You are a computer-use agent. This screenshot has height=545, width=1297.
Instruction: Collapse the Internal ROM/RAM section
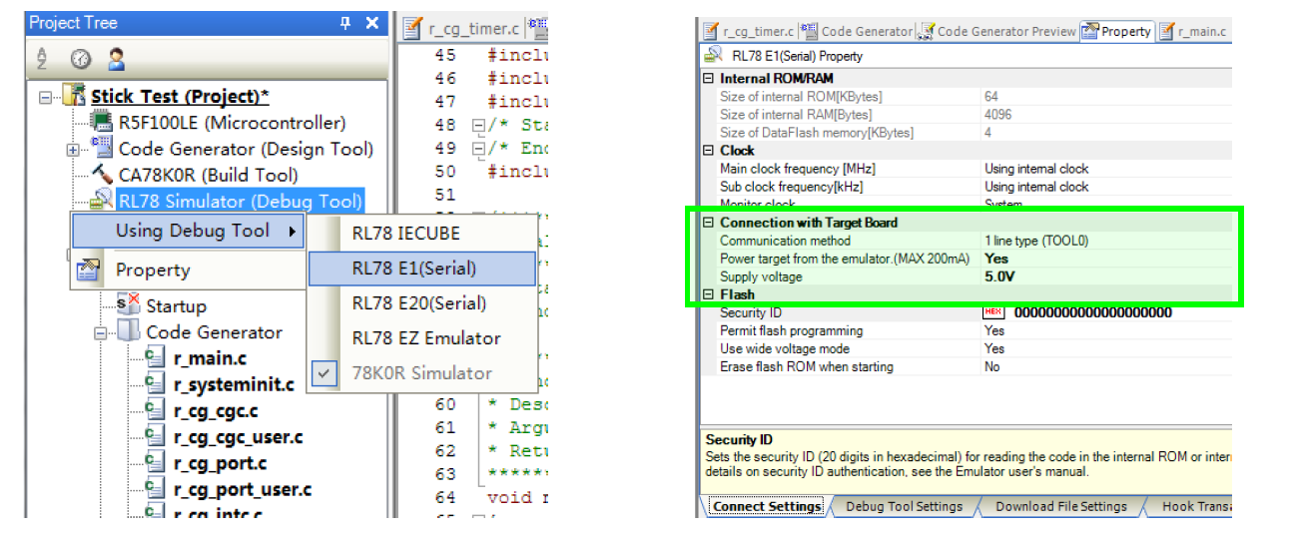(709, 79)
